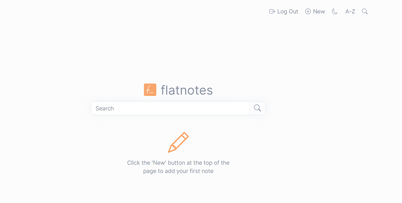
Task: Click the pencil illustration graphic
Action: [178, 142]
